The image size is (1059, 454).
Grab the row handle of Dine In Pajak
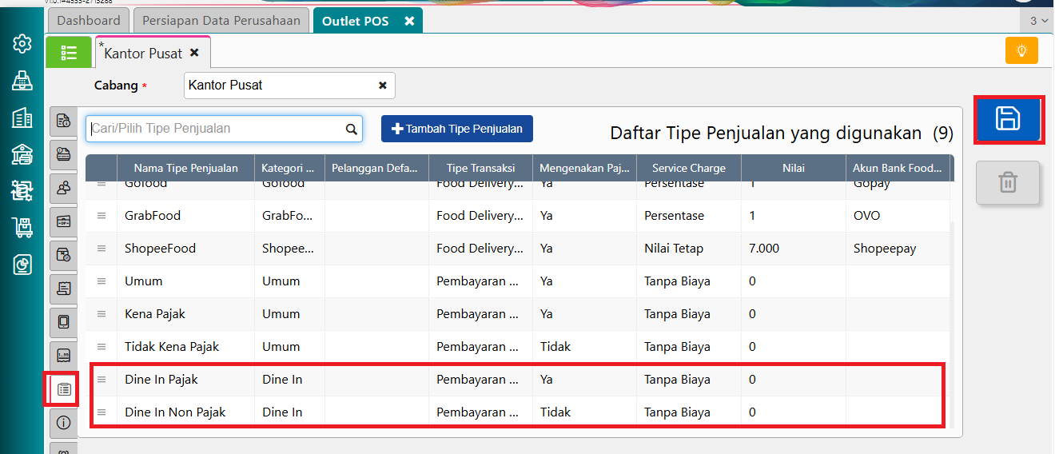(x=102, y=380)
